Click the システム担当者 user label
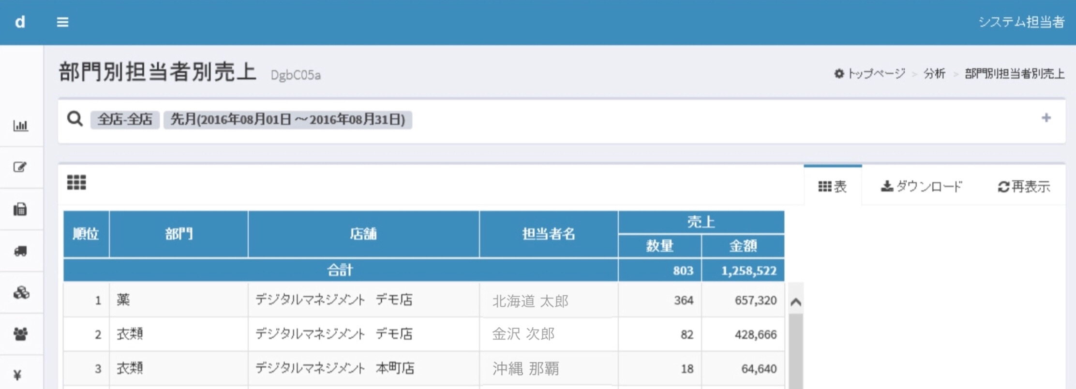Viewport: 1076px width, 389px height. pos(1021,22)
